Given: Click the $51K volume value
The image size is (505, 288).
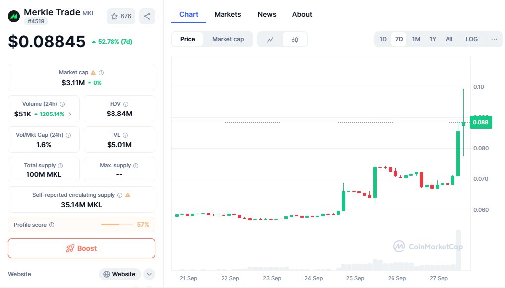Looking at the screenshot, I should pos(22,114).
